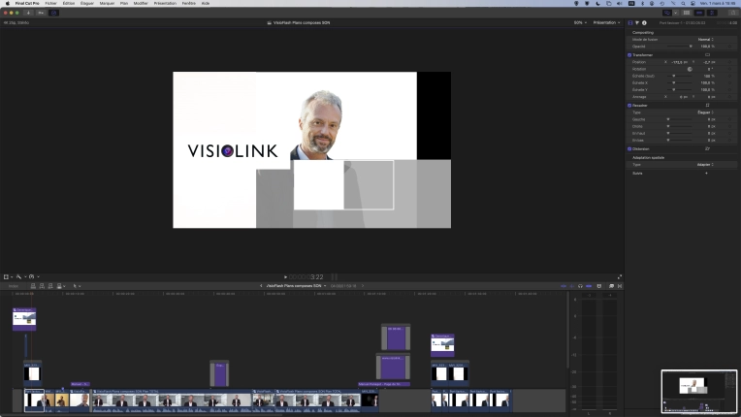Click the Transformer on-screen controls icon
Viewport: 741px width, 417px height.
point(707,54)
